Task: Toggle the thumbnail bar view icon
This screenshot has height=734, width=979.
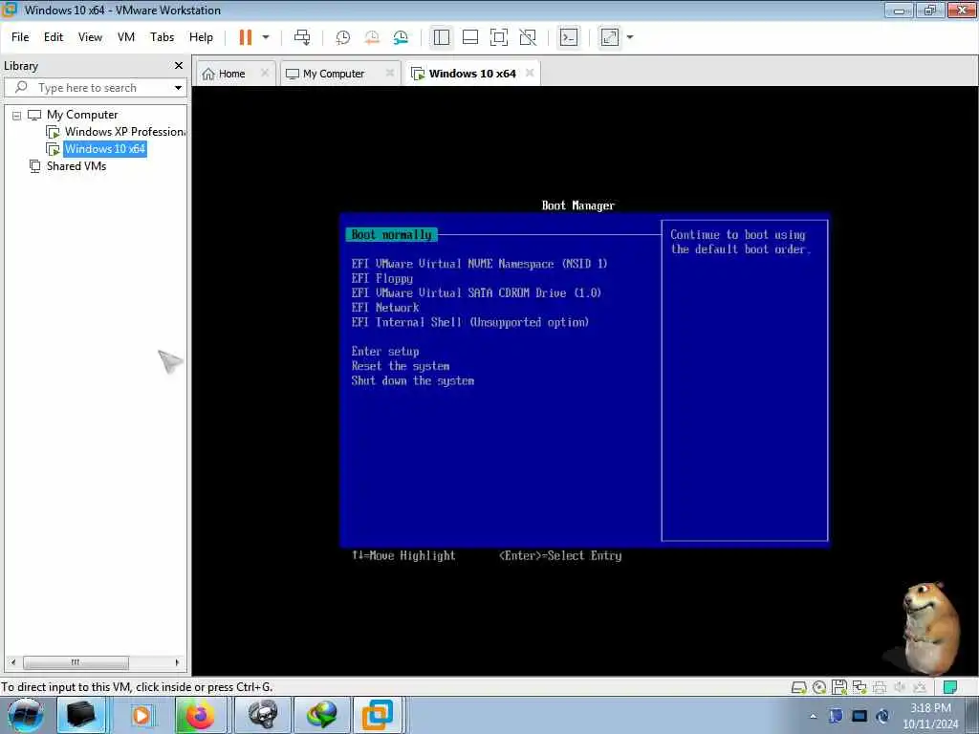Action: pyautogui.click(x=470, y=37)
